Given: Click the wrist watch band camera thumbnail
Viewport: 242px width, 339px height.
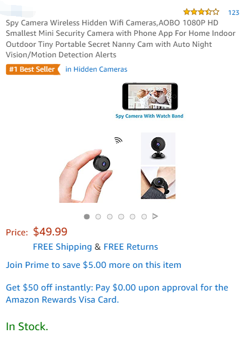Looking at the screenshot, I should (158, 182).
